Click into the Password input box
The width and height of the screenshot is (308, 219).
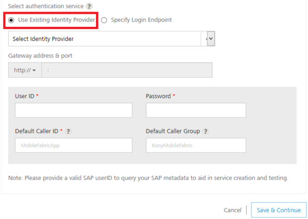point(196,110)
